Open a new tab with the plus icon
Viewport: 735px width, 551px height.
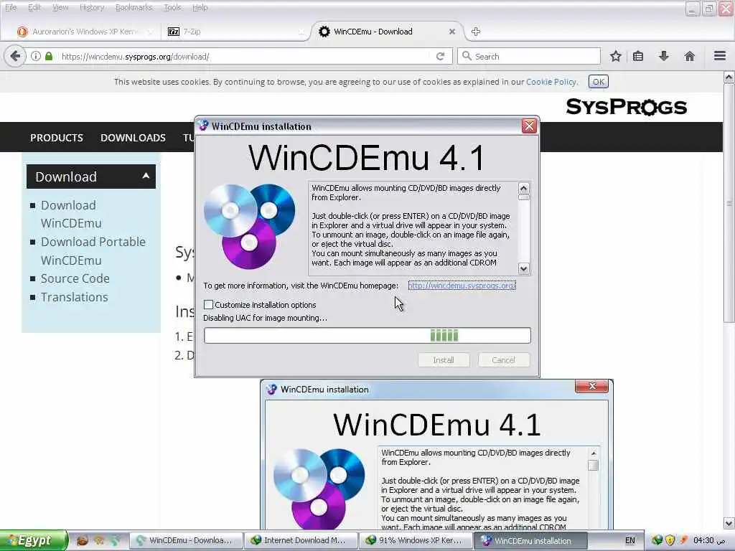point(476,32)
